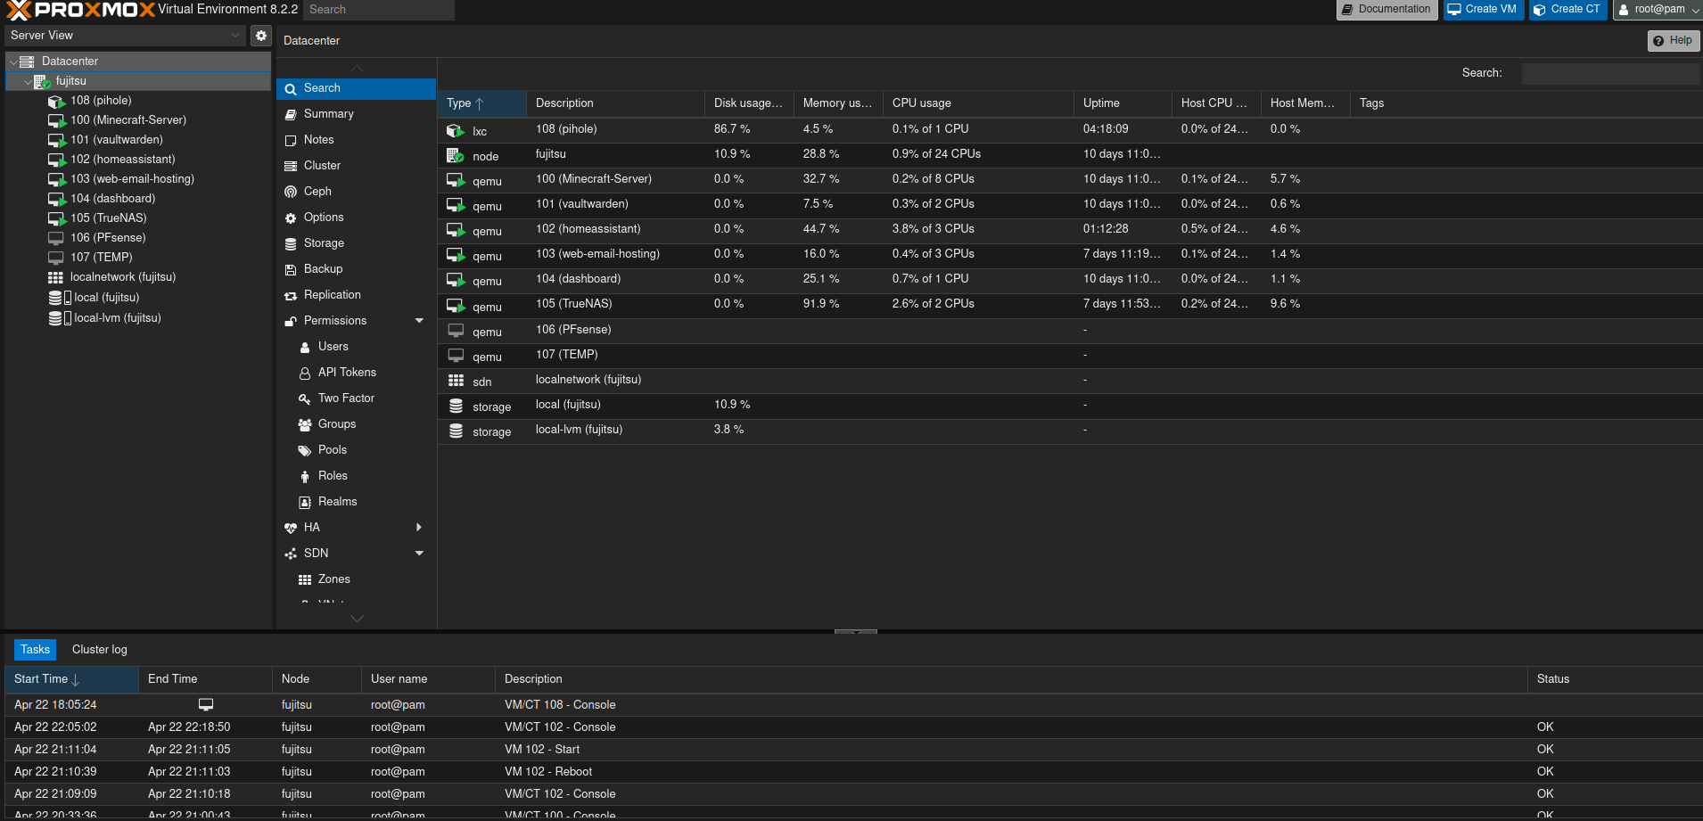Select the 103 (web-email-hosting) table row
The height and width of the screenshot is (821, 1703).
(x=1070, y=255)
